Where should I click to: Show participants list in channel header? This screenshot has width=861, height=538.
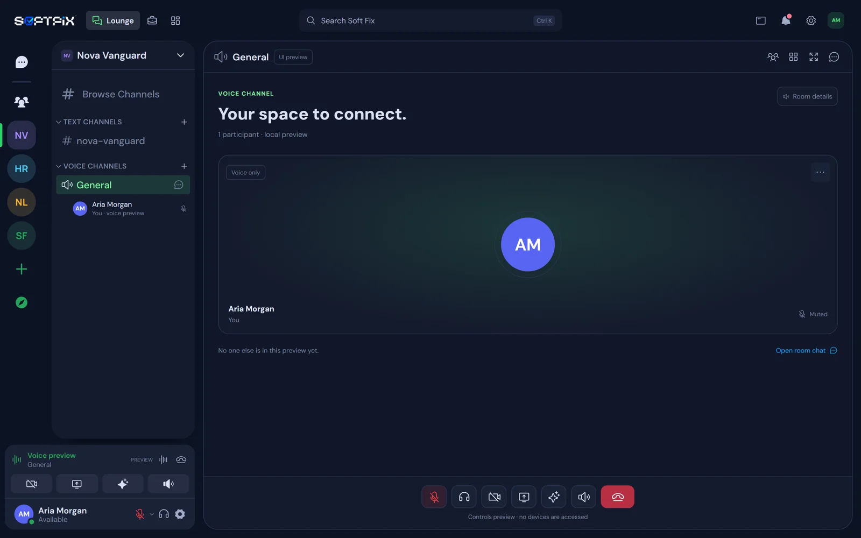click(773, 57)
